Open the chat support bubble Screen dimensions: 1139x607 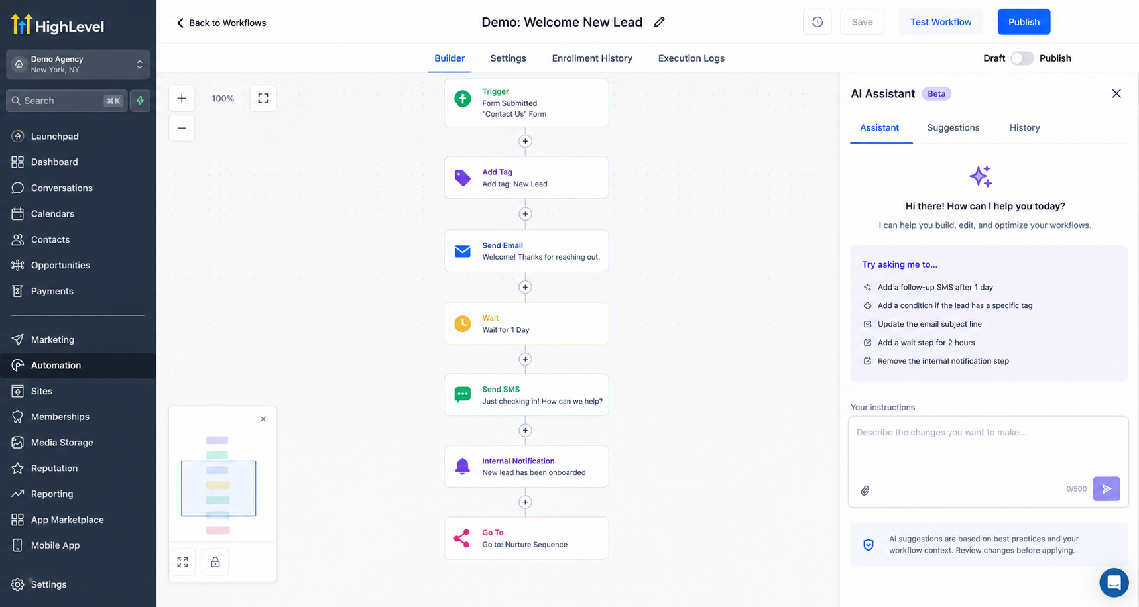[x=1114, y=582]
